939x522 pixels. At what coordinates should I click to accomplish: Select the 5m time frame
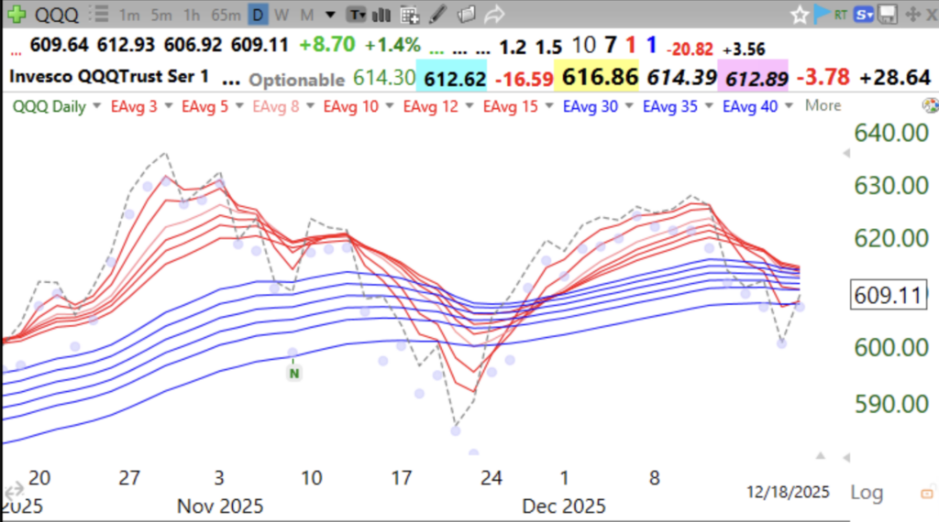(161, 16)
